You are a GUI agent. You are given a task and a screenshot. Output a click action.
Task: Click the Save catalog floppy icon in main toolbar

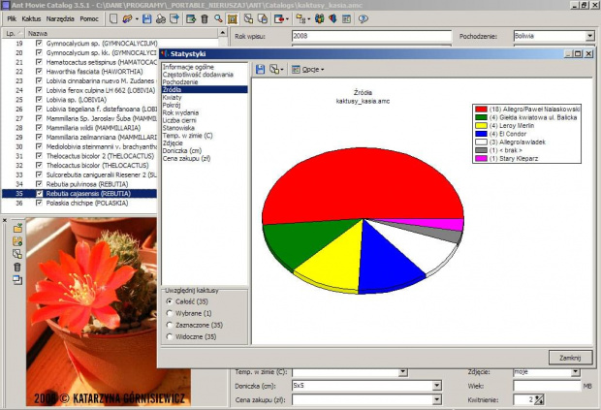[146, 18]
